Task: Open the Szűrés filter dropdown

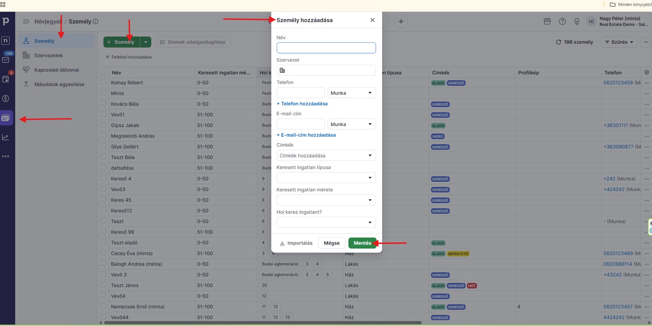Action: click(619, 42)
